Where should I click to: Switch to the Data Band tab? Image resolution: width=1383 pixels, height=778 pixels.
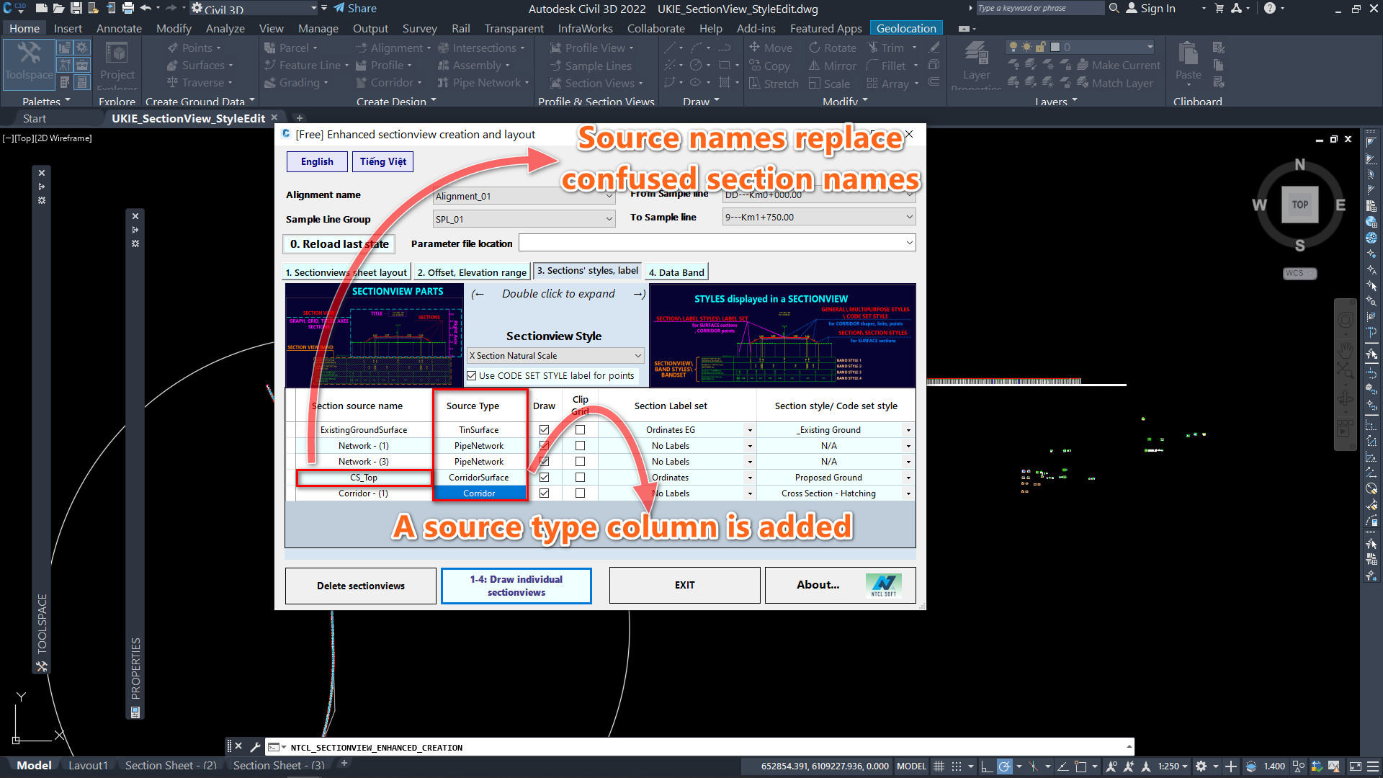(676, 272)
